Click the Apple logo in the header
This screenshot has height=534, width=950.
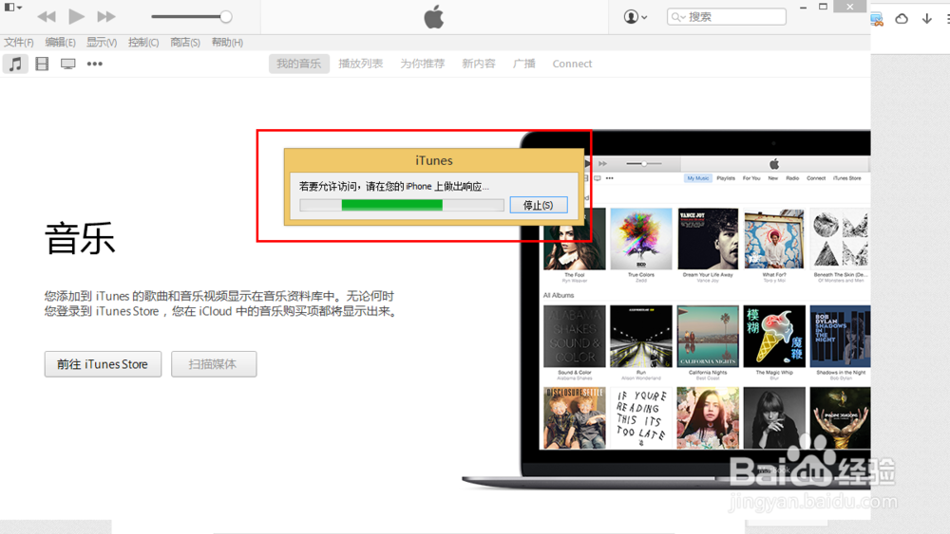(x=434, y=17)
